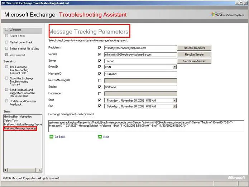This screenshot has height=187, width=249.
Task: Select Mailflow_MessageTracking step
Action: (20, 128)
